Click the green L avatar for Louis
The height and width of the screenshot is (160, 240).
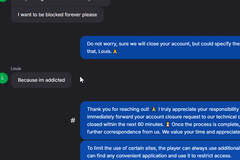click(x=3, y=78)
